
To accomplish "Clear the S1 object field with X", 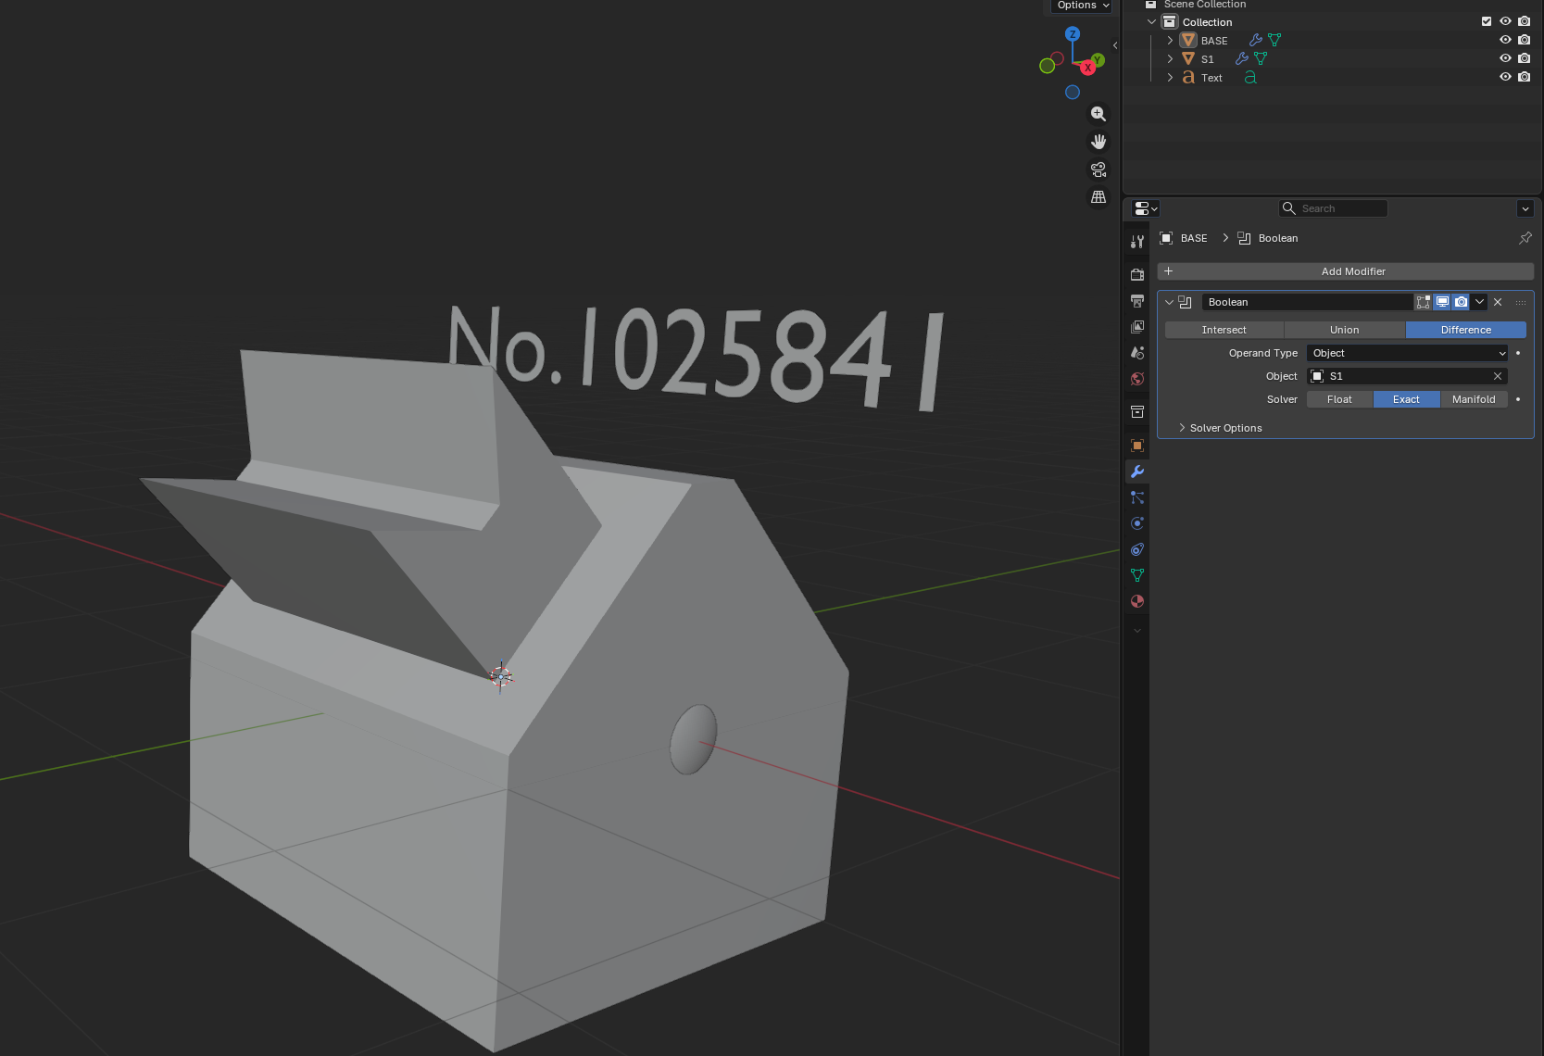I will pyautogui.click(x=1498, y=376).
